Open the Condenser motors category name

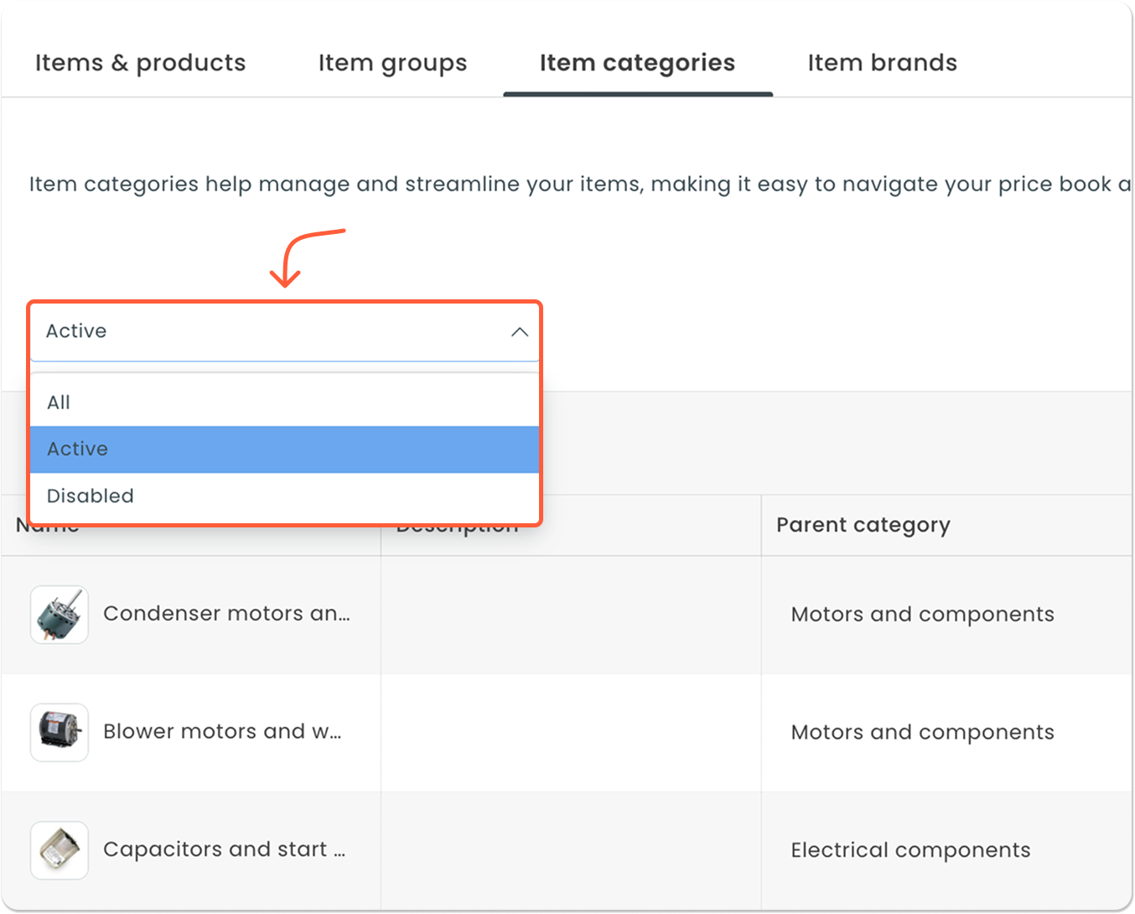click(226, 614)
